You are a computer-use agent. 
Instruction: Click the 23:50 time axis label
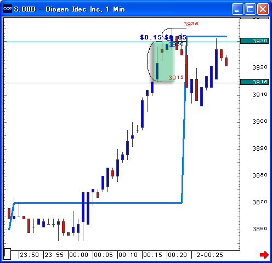click(x=29, y=255)
